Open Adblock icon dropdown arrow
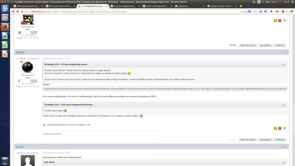Screen dimensions: 295x166 [287, 11]
